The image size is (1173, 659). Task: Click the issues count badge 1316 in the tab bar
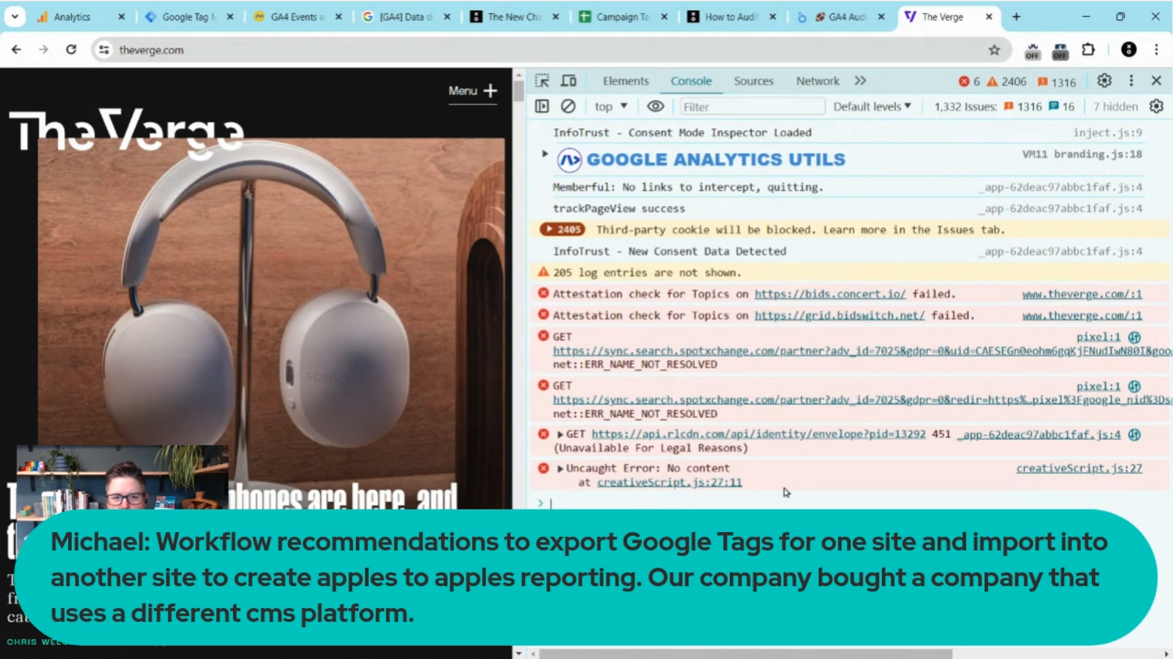tap(1057, 81)
